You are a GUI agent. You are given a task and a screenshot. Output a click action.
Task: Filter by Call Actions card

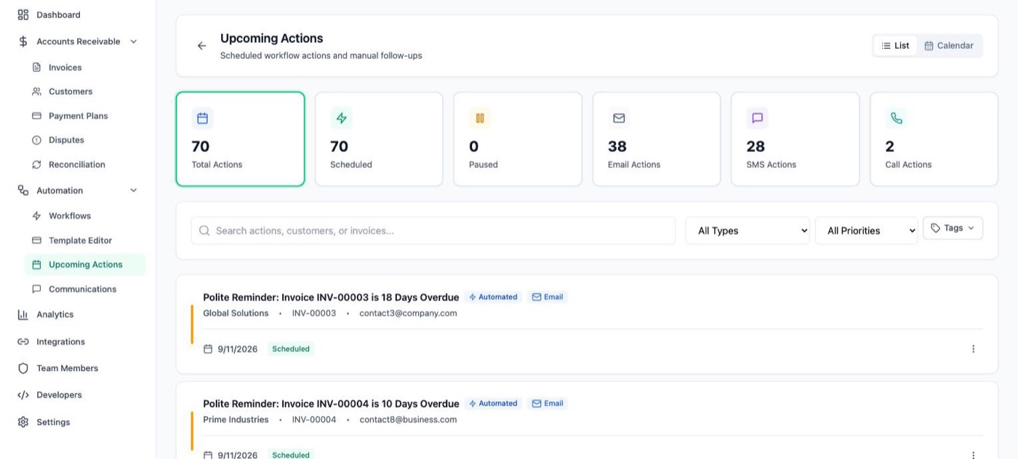934,139
